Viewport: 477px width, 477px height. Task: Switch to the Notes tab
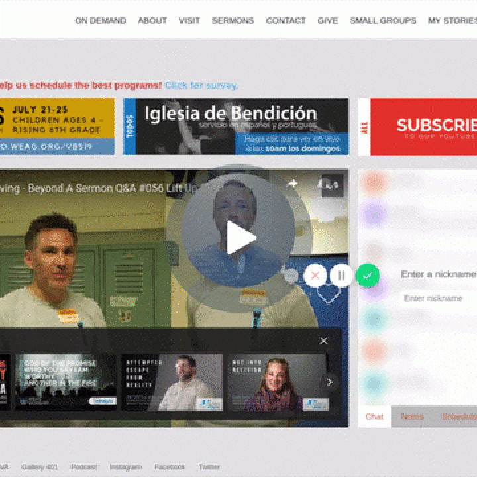click(x=412, y=417)
